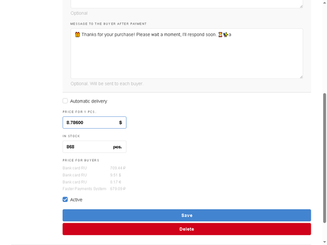Click the vertical scrollbar thumb
This screenshot has width=327, height=245.
point(324,158)
